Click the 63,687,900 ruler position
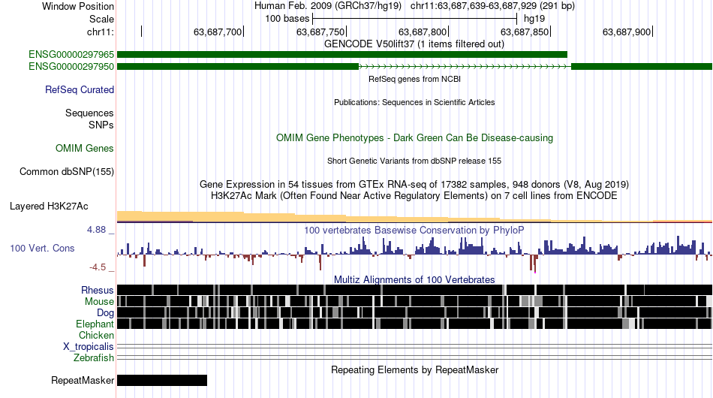The image size is (713, 398). coord(627,32)
